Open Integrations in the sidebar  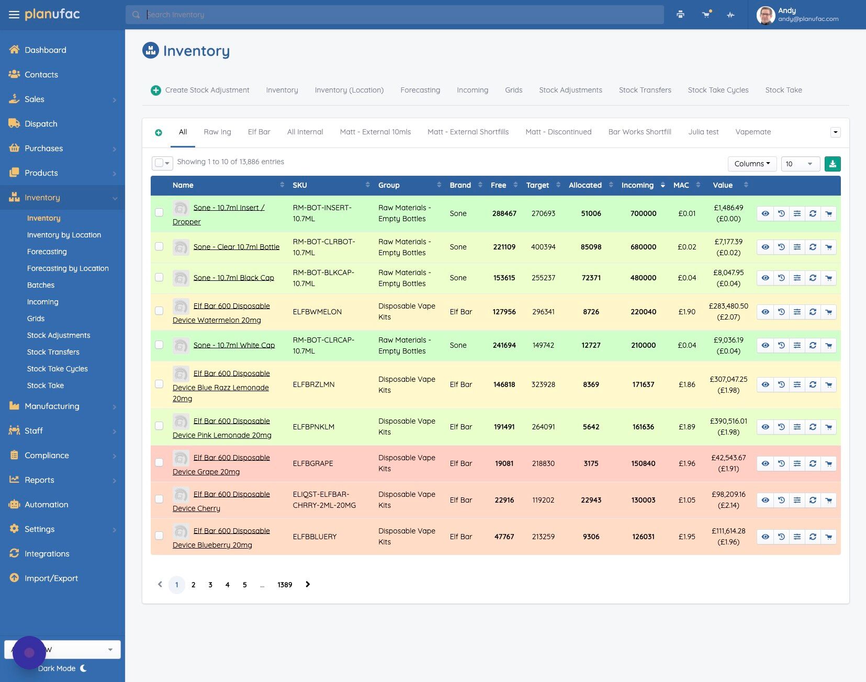(47, 554)
